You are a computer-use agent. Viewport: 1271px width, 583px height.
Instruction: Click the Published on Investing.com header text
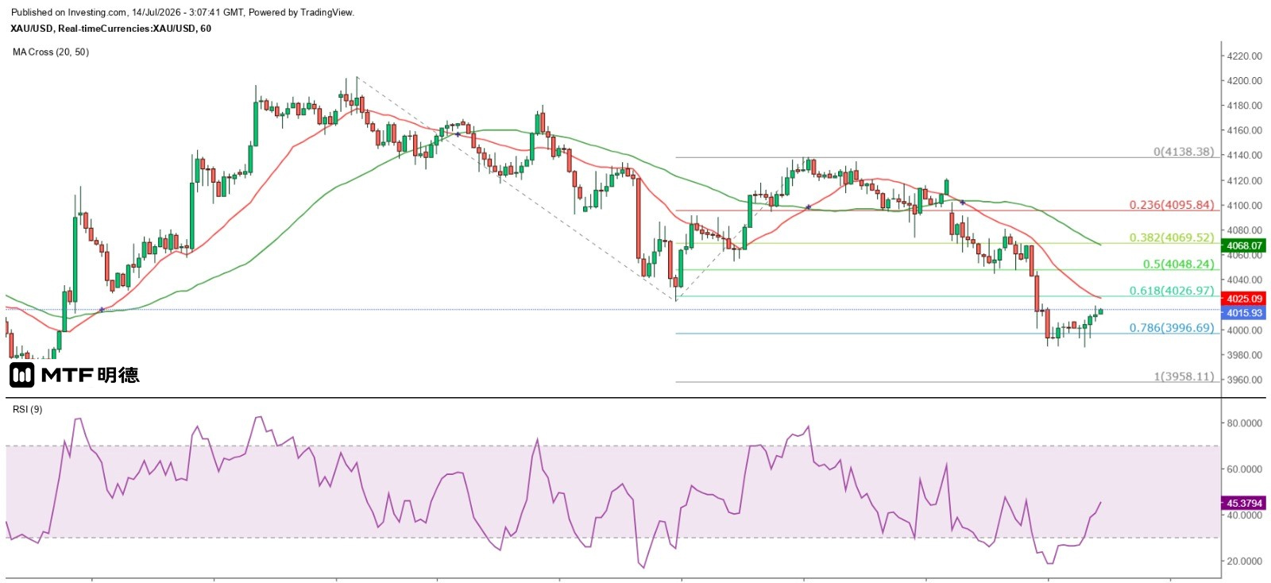pyautogui.click(x=69, y=12)
